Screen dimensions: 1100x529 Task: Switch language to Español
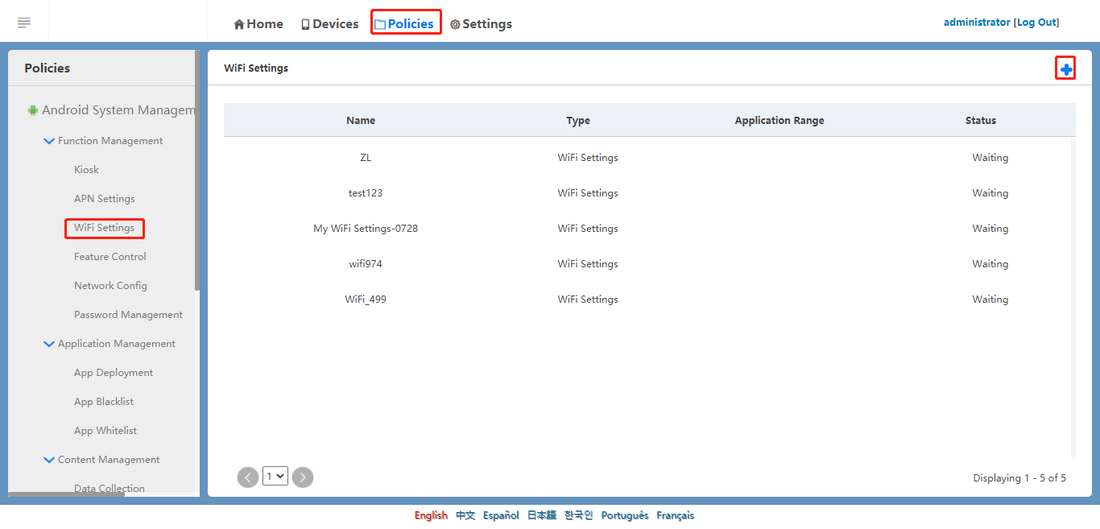(501, 515)
